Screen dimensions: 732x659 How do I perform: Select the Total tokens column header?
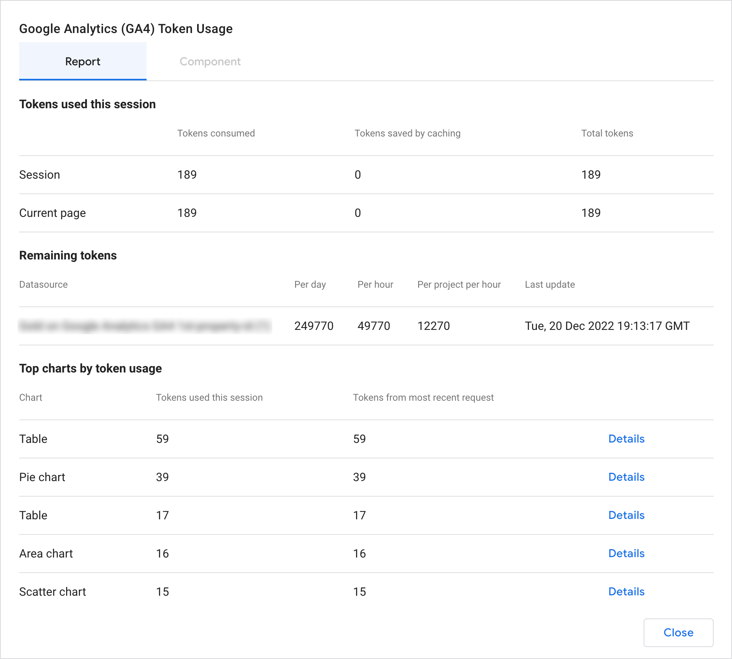pyautogui.click(x=607, y=133)
